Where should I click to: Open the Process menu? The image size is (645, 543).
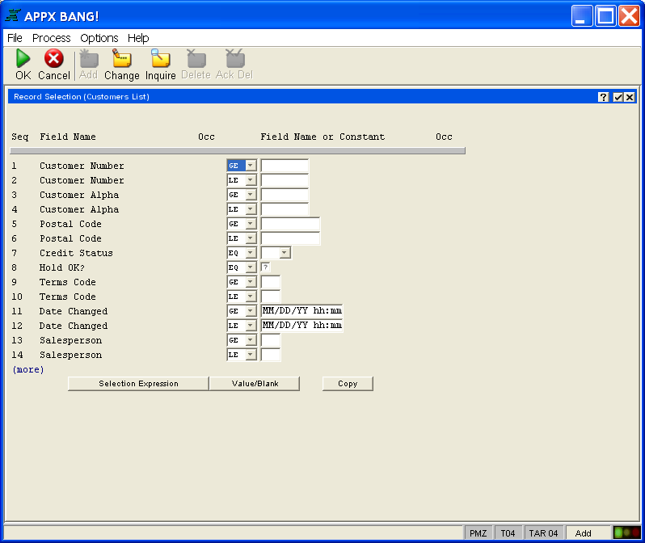(52, 38)
